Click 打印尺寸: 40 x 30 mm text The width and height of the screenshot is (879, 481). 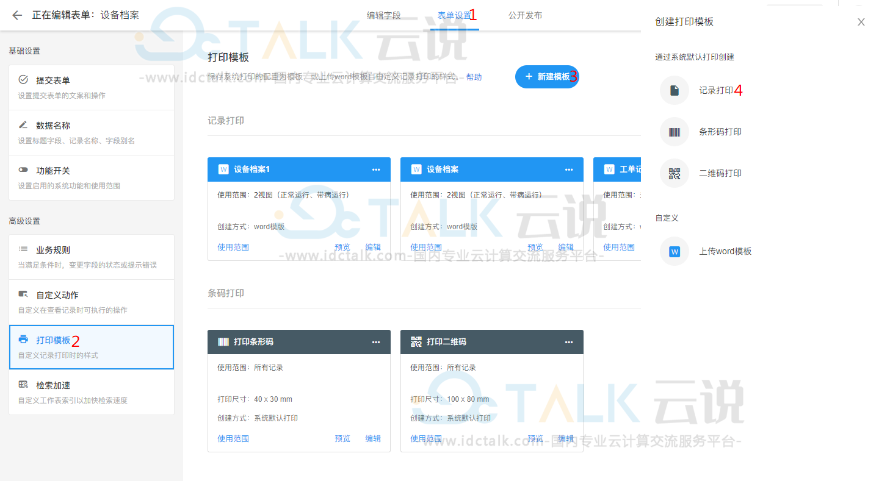point(255,399)
